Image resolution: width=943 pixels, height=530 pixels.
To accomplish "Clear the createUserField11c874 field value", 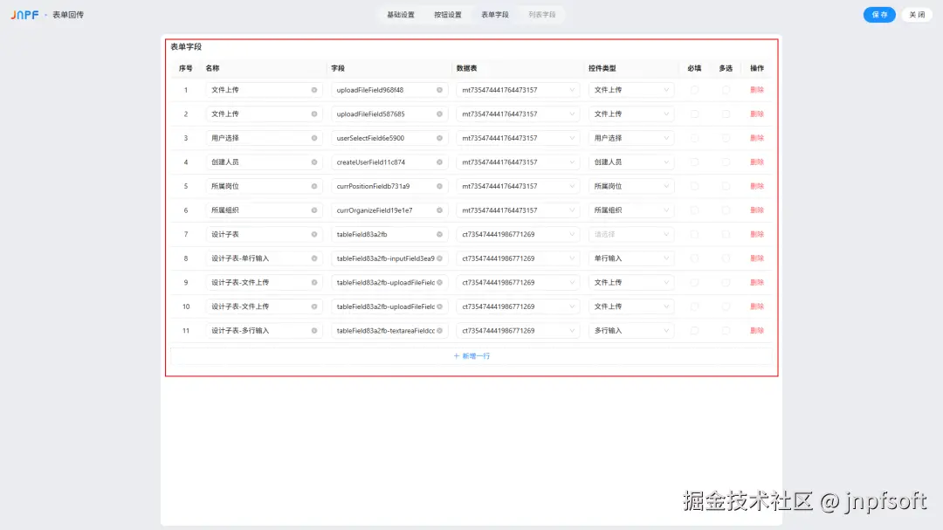I will pos(439,162).
